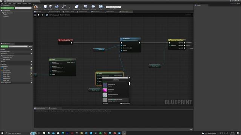Toggle the visibility eye for Enum_Tuto variable
The image size is (241, 135).
pyautogui.click(x=31, y=74)
